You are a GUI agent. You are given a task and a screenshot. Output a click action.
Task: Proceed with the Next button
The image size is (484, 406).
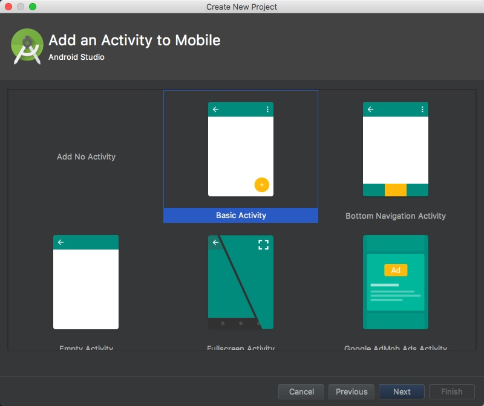402,391
